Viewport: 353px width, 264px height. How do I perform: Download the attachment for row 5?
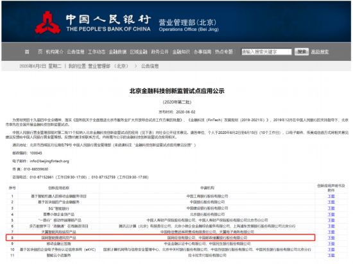pyautogui.click(x=331, y=220)
